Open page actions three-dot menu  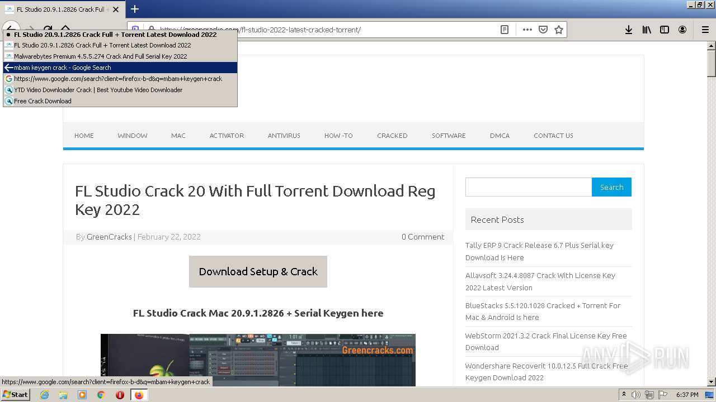point(527,30)
